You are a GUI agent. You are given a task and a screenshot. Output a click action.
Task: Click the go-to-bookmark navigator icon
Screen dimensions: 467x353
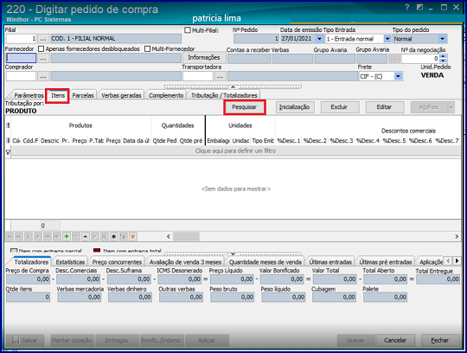pyautogui.click(x=124, y=237)
